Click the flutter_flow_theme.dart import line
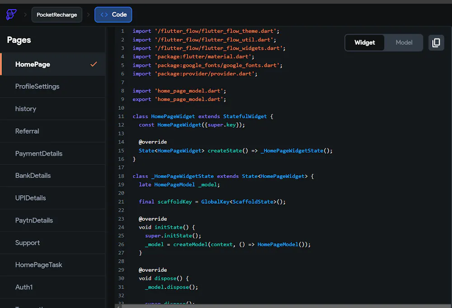This screenshot has height=308, width=452. click(x=206, y=31)
